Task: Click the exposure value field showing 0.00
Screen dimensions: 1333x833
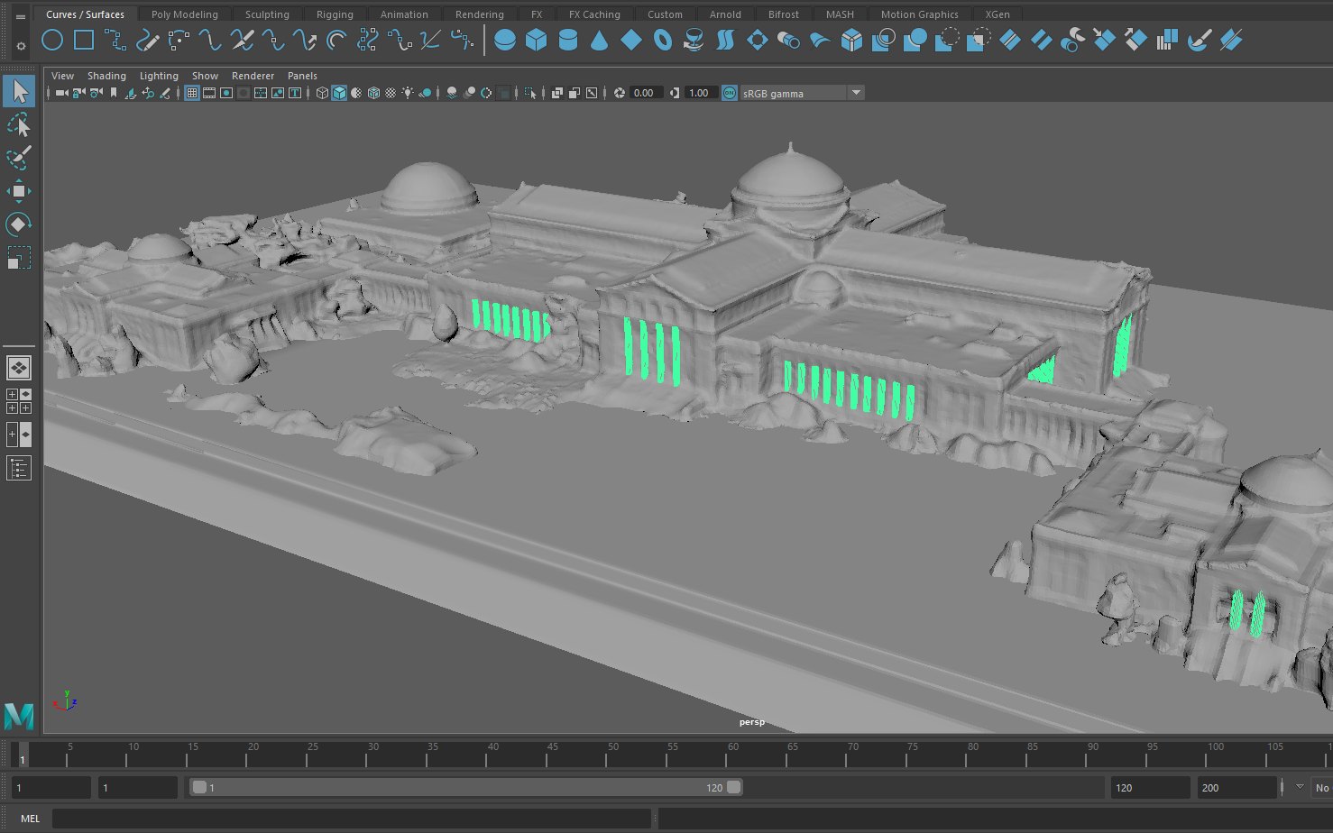Action: (x=646, y=93)
